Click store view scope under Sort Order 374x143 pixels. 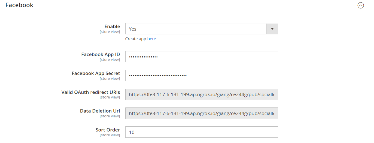click(110, 135)
